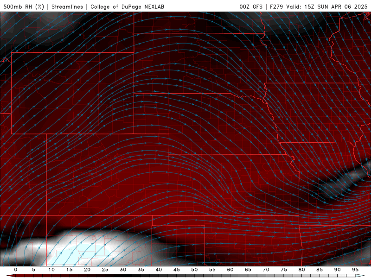Click "Valid: 15Z SUN APR 06 2025" text
This screenshot has height=278, width=371.
(x=326, y=6)
